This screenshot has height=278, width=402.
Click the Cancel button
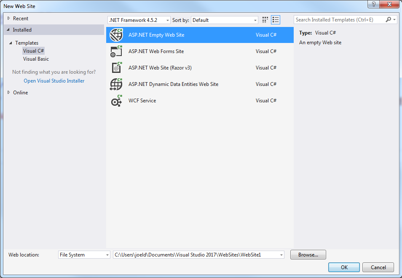pyautogui.click(x=378, y=267)
